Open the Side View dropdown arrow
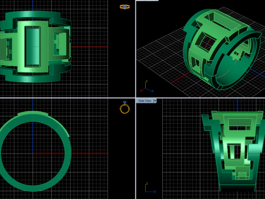 155,101
